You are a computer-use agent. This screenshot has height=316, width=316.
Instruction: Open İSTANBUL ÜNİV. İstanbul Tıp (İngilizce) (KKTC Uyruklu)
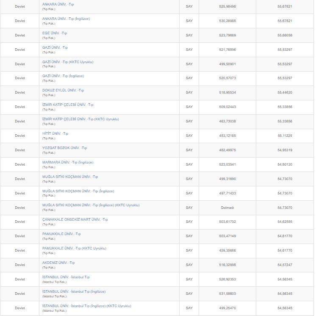coord(86,306)
